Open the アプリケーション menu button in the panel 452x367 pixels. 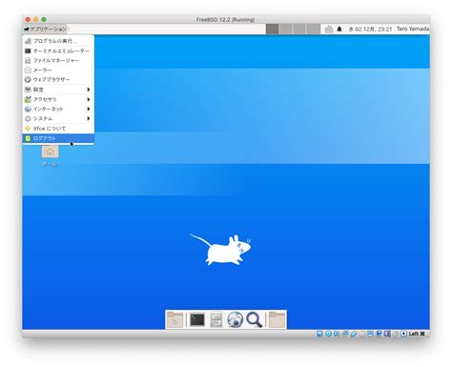(45, 29)
